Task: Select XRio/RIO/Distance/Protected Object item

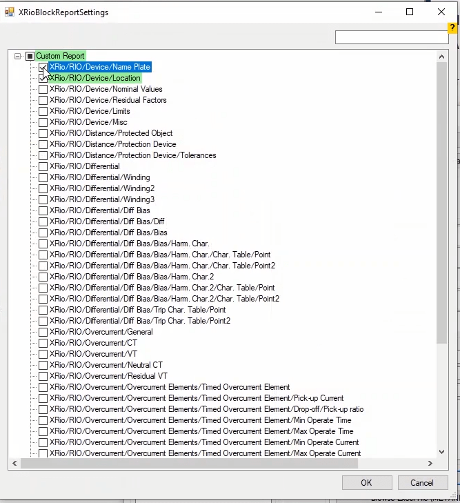Action: 110,133
